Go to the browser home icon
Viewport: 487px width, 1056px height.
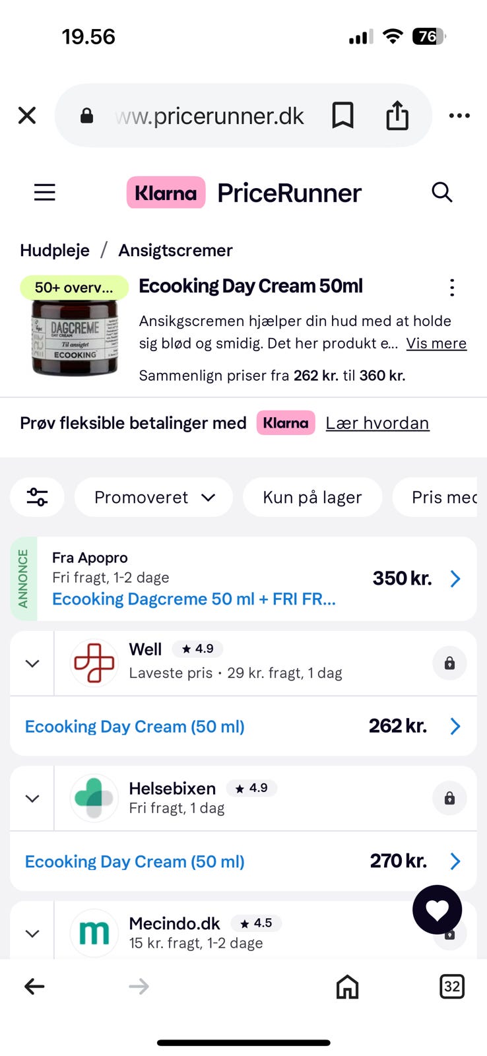click(x=347, y=987)
